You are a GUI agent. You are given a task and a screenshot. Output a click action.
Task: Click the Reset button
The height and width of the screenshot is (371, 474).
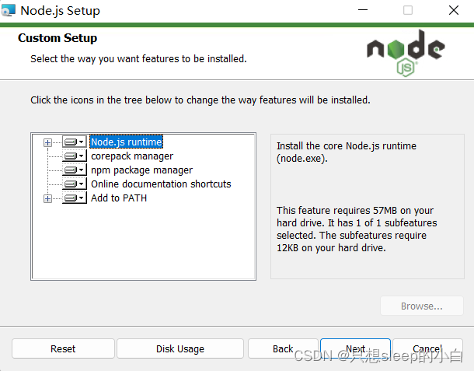63,348
